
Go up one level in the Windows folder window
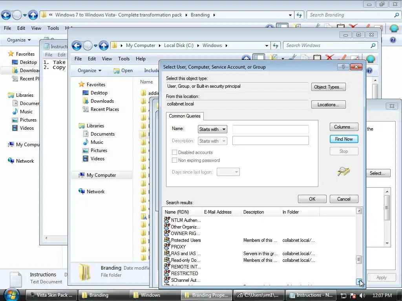click(x=104, y=46)
